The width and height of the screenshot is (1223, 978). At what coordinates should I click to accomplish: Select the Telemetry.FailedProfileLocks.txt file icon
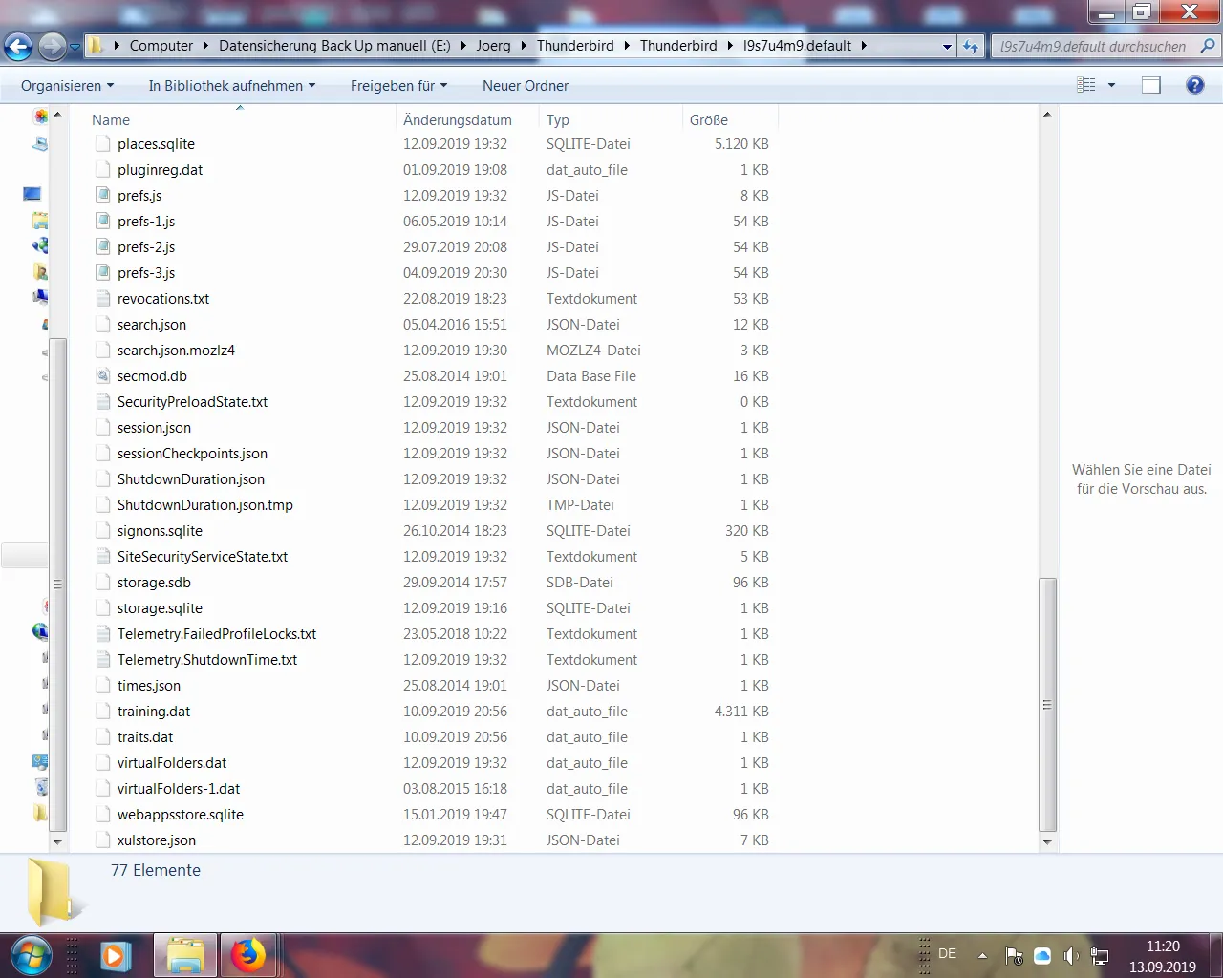point(103,634)
